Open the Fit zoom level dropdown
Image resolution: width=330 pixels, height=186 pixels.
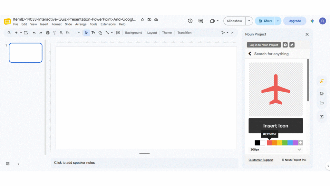tap(73, 33)
